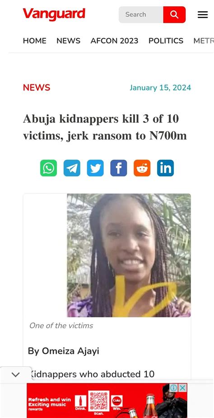Open the ad info icon

click(173, 388)
